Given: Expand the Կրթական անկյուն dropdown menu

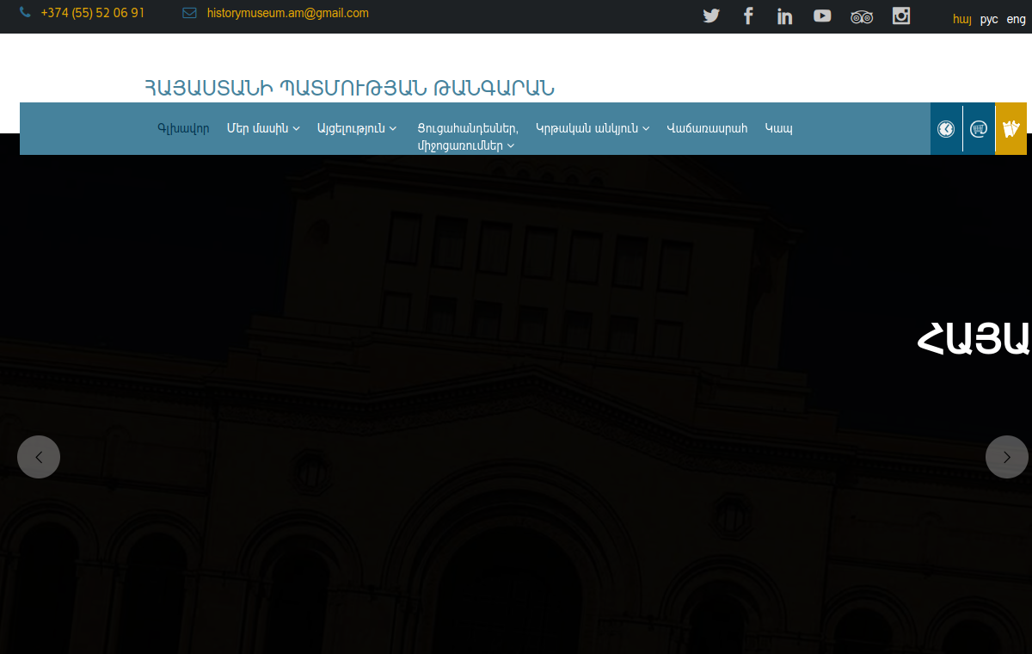Looking at the screenshot, I should pos(593,128).
